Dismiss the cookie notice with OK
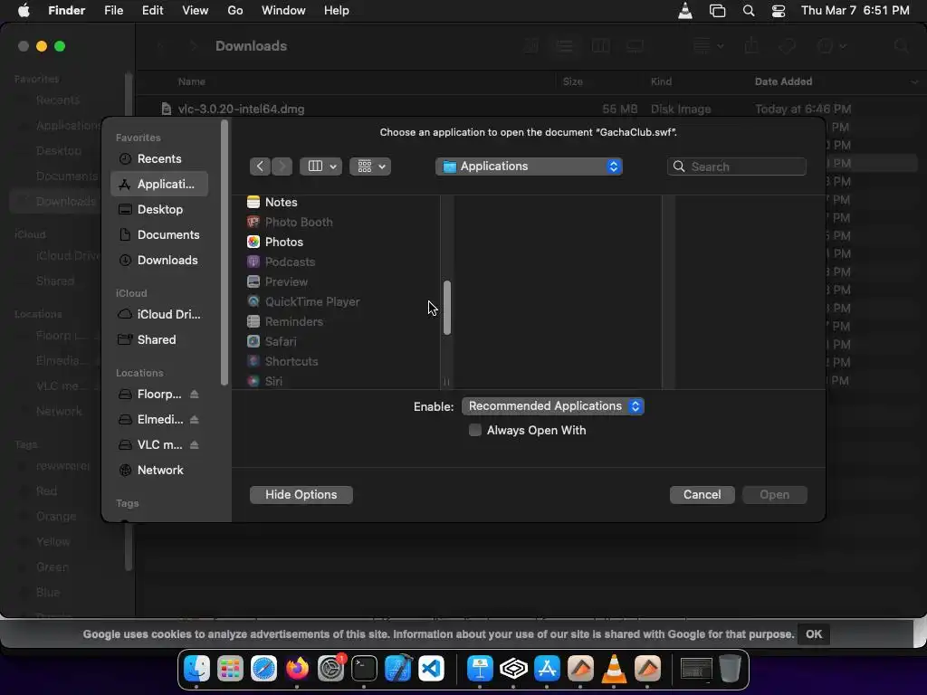 [814, 634]
